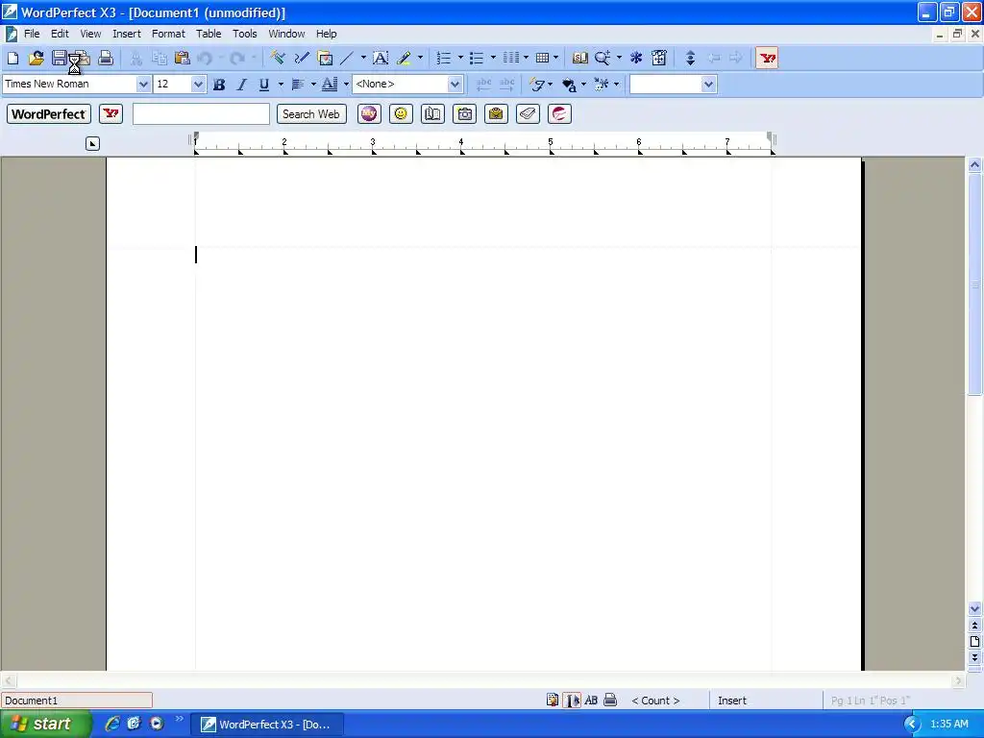The height and width of the screenshot is (738, 984).
Task: Open the camera photos Yahoo button
Action: 464,114
